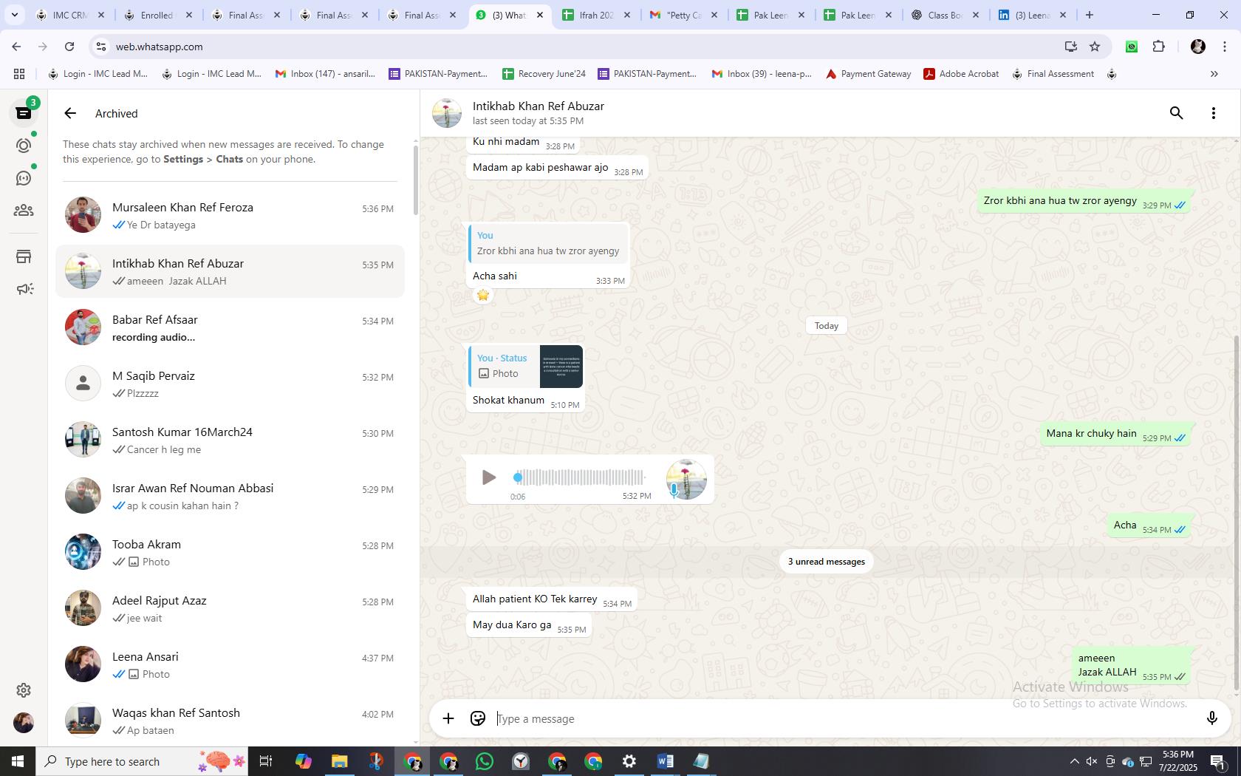Switch to the Class Bo browser tab
The image size is (1241, 776).
945,15
